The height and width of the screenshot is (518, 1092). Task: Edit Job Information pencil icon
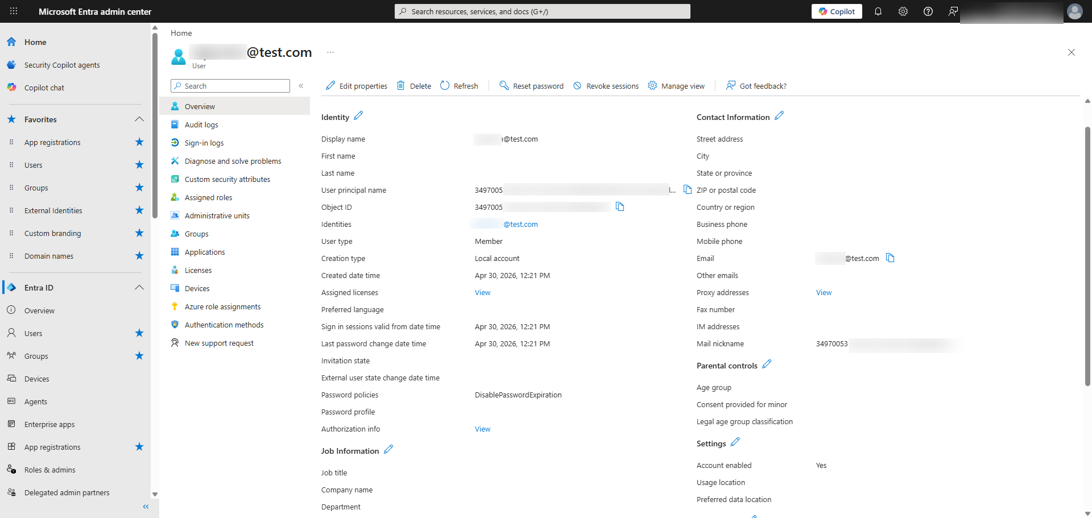pyautogui.click(x=388, y=450)
